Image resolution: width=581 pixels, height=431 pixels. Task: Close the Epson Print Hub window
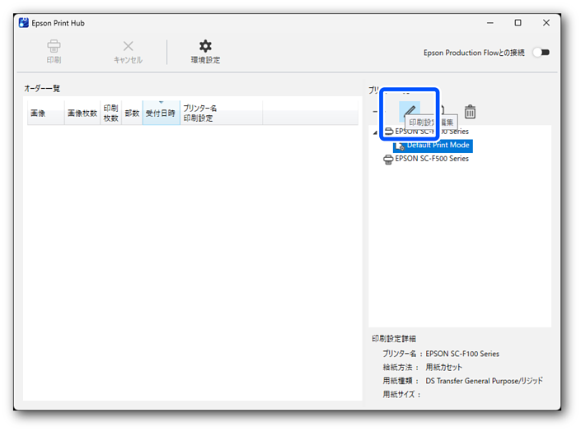point(546,23)
